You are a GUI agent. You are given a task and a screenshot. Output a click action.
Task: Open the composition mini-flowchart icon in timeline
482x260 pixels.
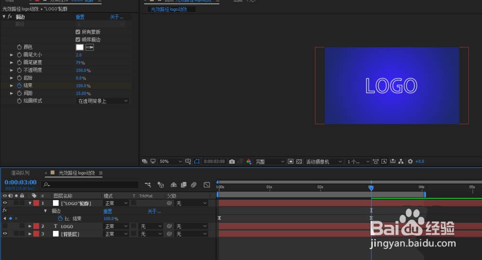(x=148, y=185)
